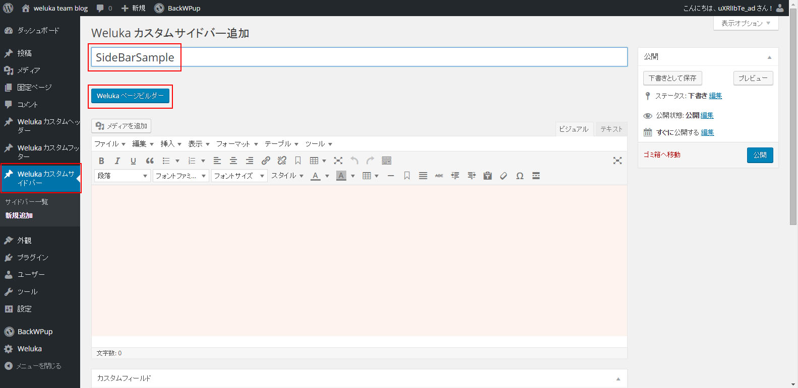Open comments bubble in the admin bar
This screenshot has width=798, height=388.
click(x=104, y=8)
